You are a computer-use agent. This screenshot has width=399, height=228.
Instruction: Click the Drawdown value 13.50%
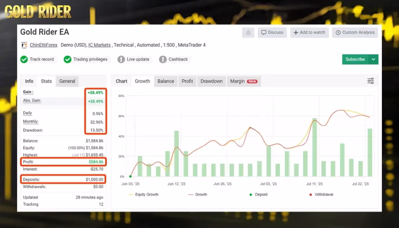click(97, 131)
